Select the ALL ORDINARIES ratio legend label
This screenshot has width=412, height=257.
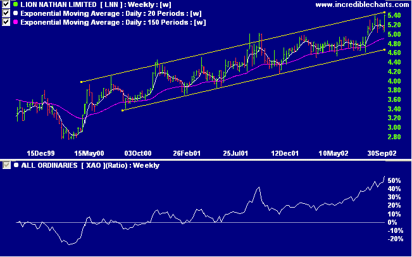90,165
